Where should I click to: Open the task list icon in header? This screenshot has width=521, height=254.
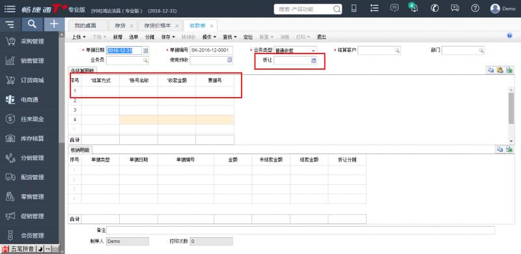(x=374, y=8)
